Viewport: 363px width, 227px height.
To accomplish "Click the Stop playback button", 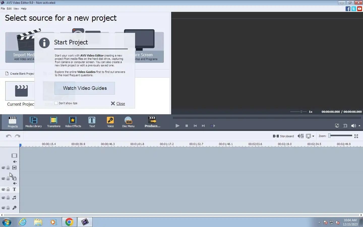I will click(x=187, y=126).
